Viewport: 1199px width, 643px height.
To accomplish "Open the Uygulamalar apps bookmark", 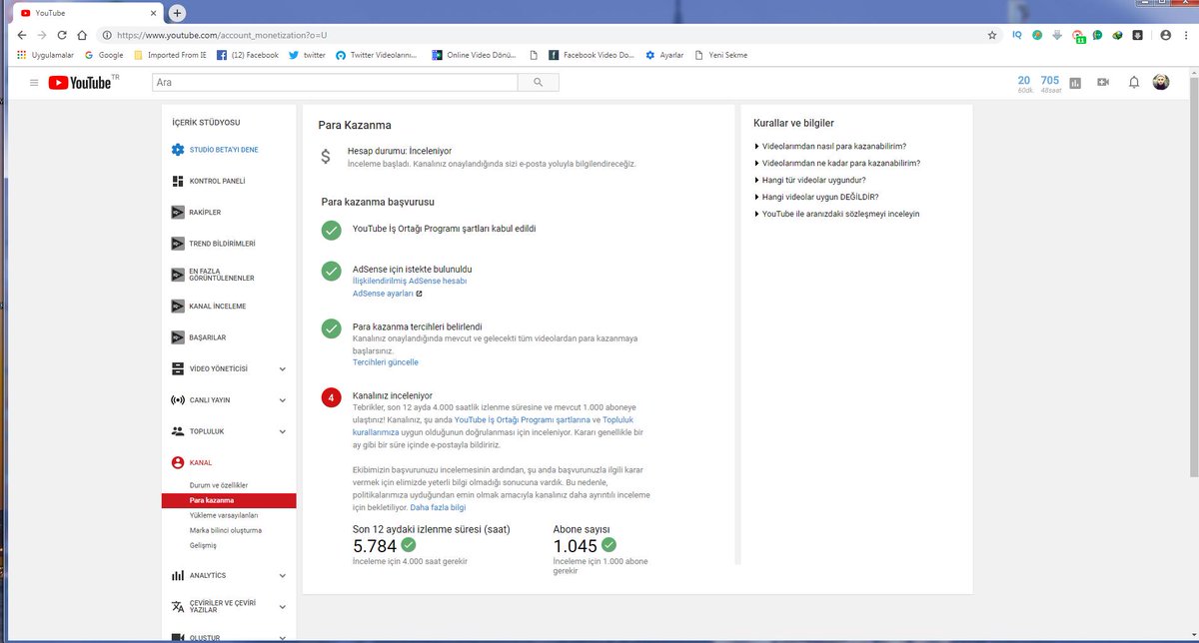I will [45, 55].
